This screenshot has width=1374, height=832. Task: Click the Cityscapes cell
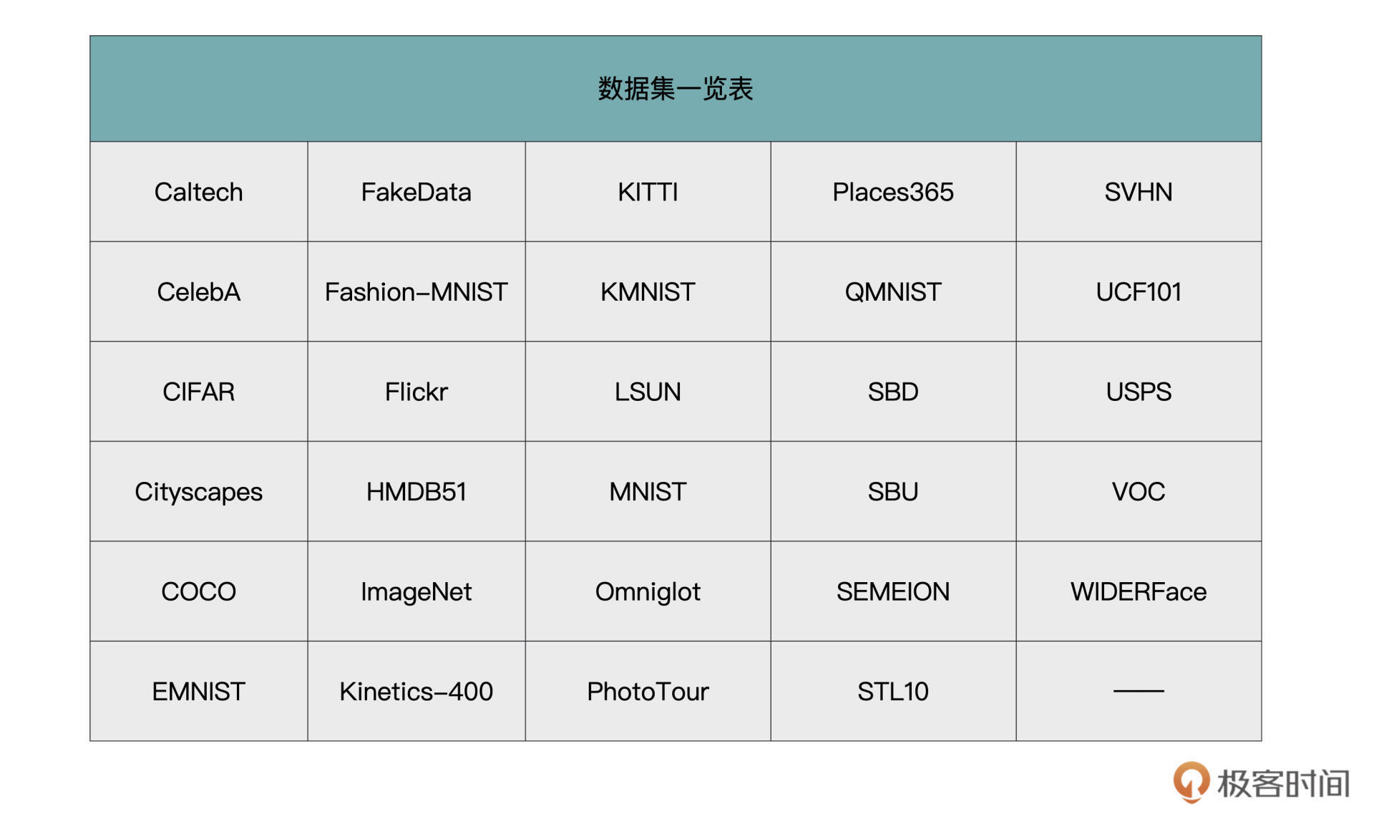199,491
